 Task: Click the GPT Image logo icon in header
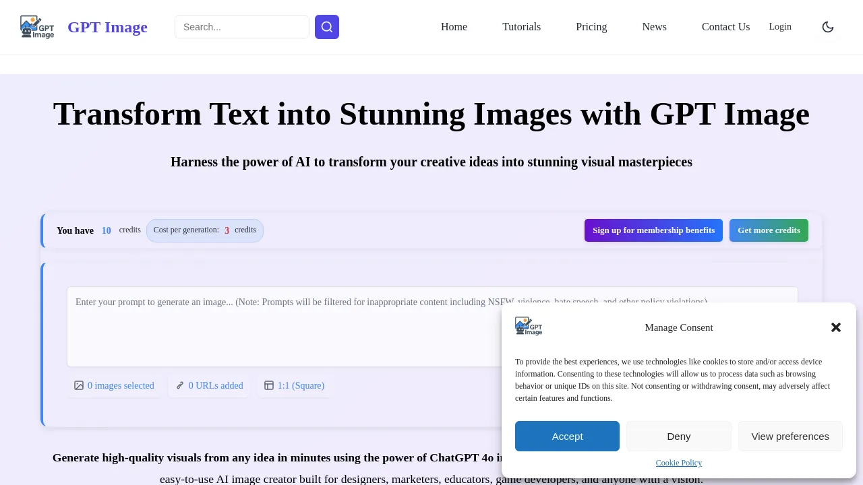(x=37, y=27)
